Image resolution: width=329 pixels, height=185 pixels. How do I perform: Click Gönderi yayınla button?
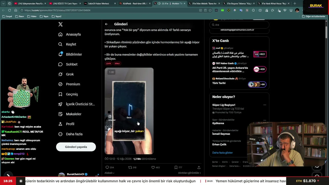[x=76, y=147]
